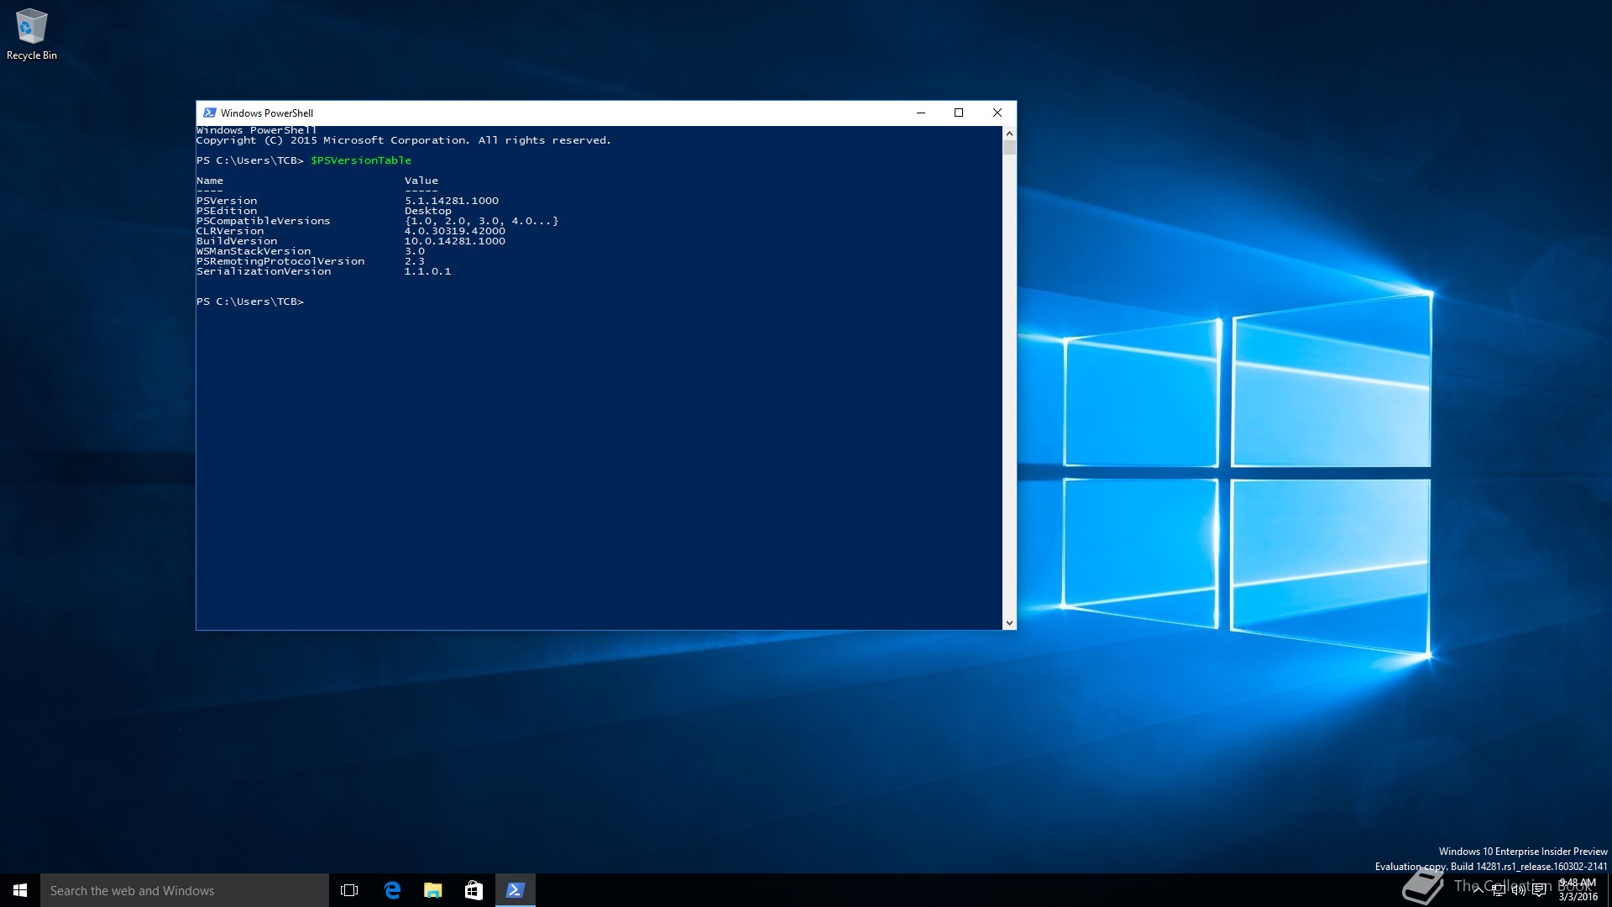Click the green $PSVersionTable command text

tap(361, 160)
